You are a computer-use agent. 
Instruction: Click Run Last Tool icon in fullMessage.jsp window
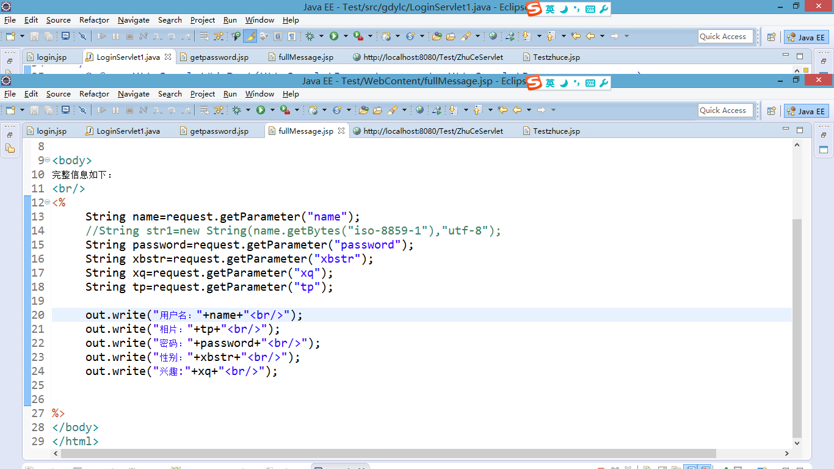click(x=285, y=110)
